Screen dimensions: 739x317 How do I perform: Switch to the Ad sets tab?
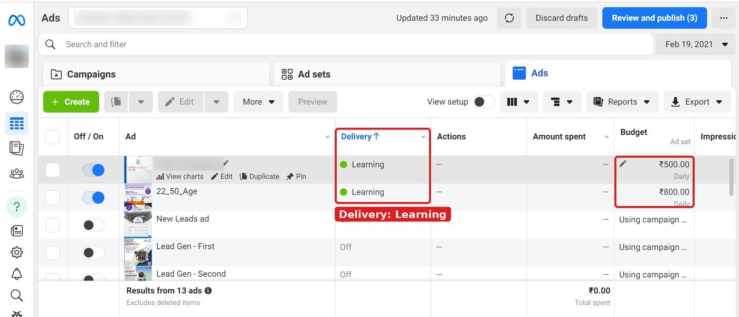387,74
